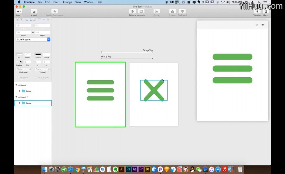Viewport: 285px width, 174px height.
Task: Click the align left edges icon
Action: click(x=27, y=20)
